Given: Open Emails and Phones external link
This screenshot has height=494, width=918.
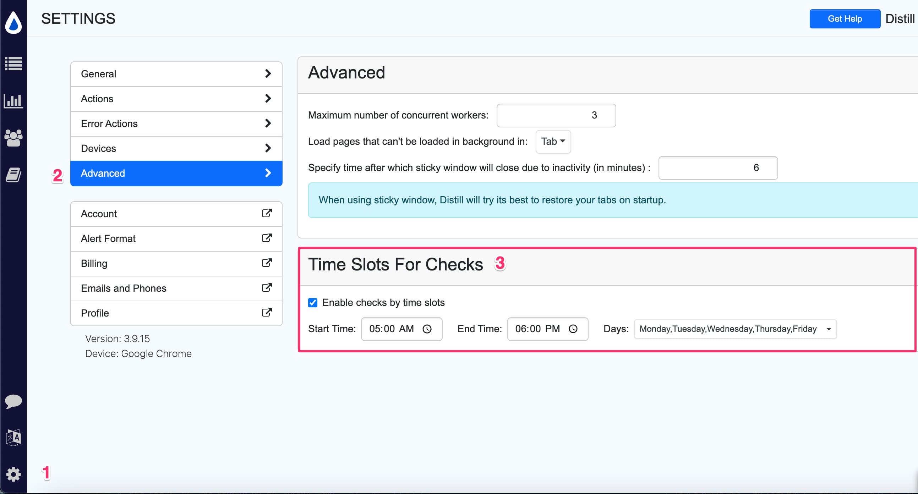Looking at the screenshot, I should coord(267,289).
